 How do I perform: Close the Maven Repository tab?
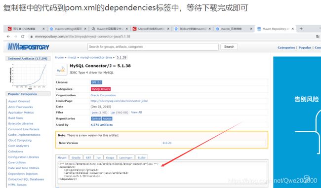pos(293,29)
